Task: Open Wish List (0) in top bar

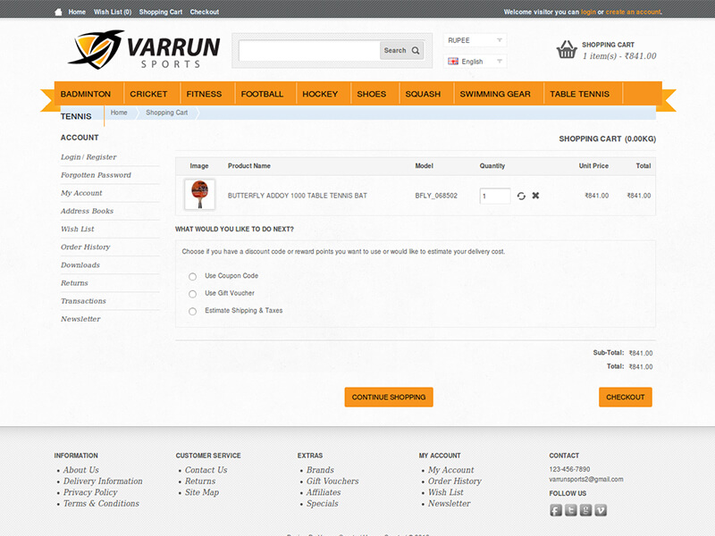Action: pos(113,12)
